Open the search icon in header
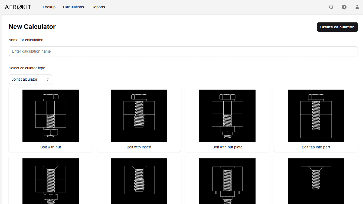The image size is (363, 204). point(331,7)
